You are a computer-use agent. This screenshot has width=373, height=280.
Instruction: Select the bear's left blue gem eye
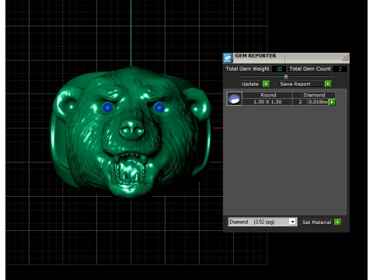click(x=108, y=107)
